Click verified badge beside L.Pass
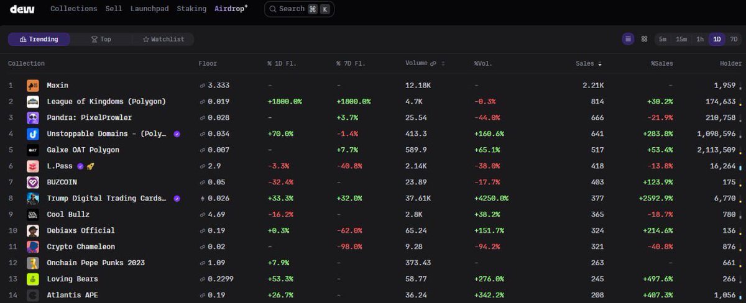The height and width of the screenshot is (303, 746). pos(80,166)
